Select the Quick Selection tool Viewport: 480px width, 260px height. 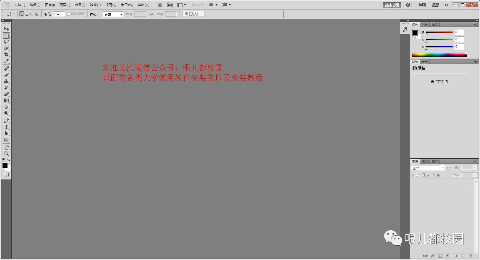(x=6, y=48)
